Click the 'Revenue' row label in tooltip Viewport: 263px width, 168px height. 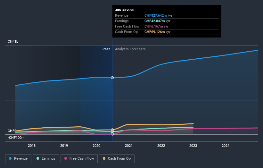[122, 15]
